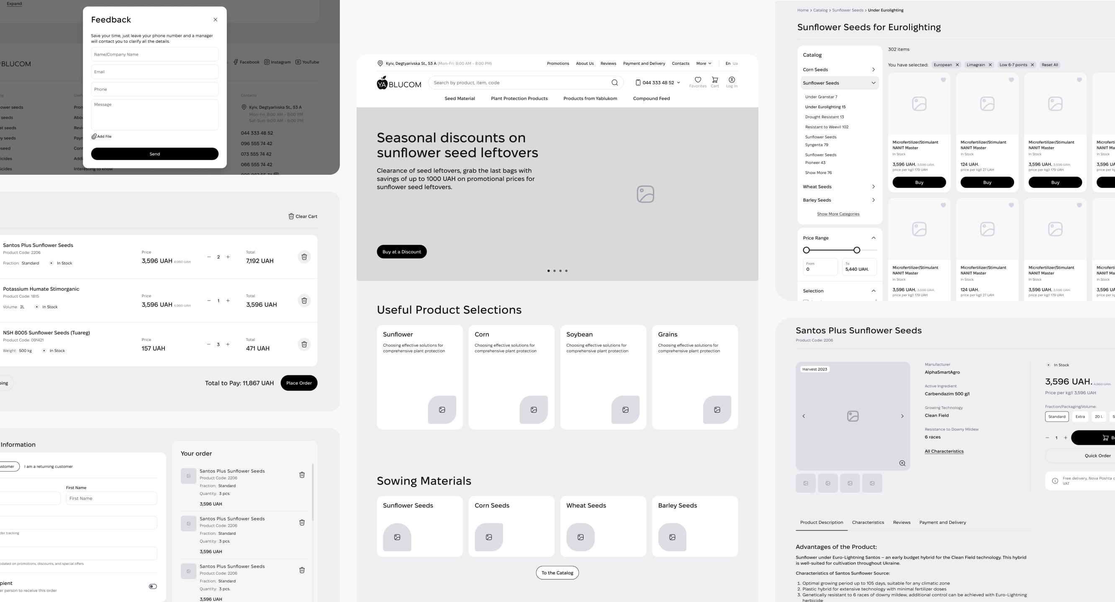1115x602 pixels.
Task: Select 'I am a returning customer' option
Action: [49, 467]
